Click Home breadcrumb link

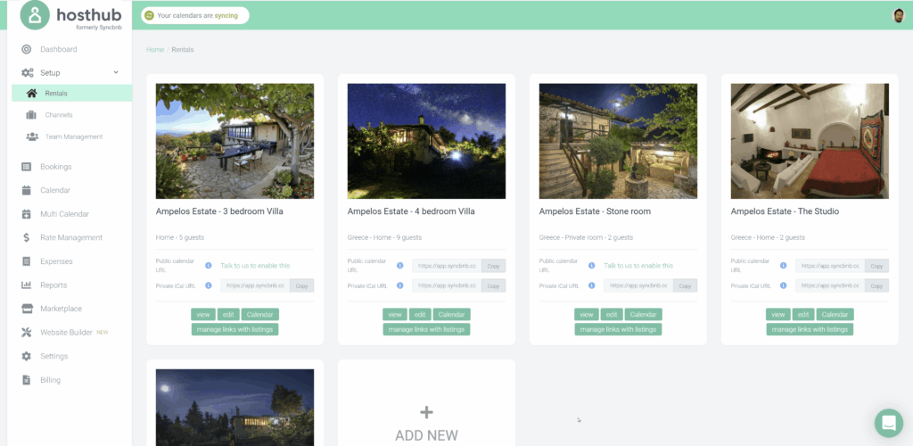pos(154,50)
